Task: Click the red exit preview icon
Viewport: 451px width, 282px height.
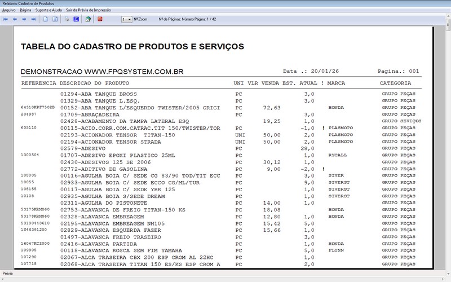Action: (x=100, y=19)
